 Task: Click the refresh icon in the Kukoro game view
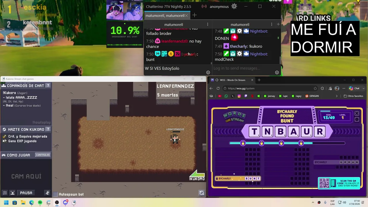coord(202,193)
